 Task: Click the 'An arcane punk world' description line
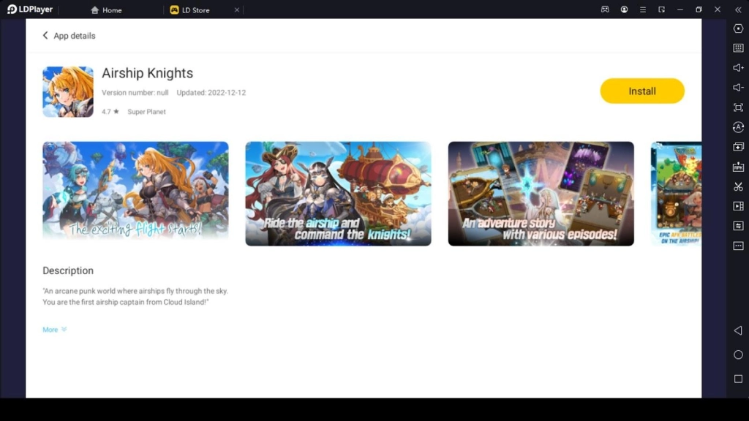[x=135, y=291]
